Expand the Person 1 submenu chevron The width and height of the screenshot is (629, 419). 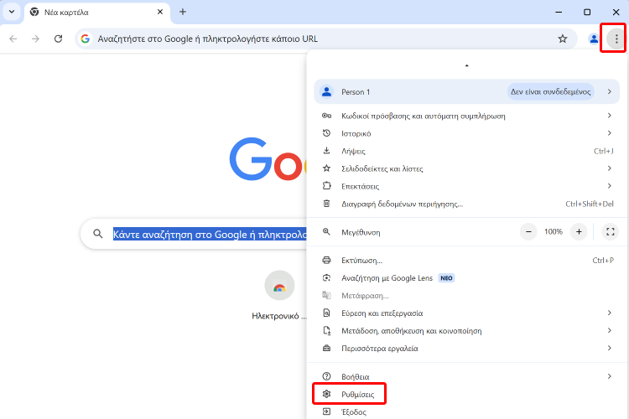(610, 92)
